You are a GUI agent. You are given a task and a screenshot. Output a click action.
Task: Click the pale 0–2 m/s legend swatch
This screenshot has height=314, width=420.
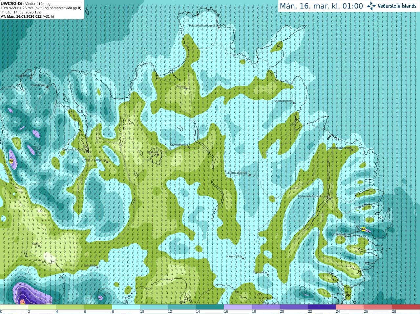coord(14,307)
